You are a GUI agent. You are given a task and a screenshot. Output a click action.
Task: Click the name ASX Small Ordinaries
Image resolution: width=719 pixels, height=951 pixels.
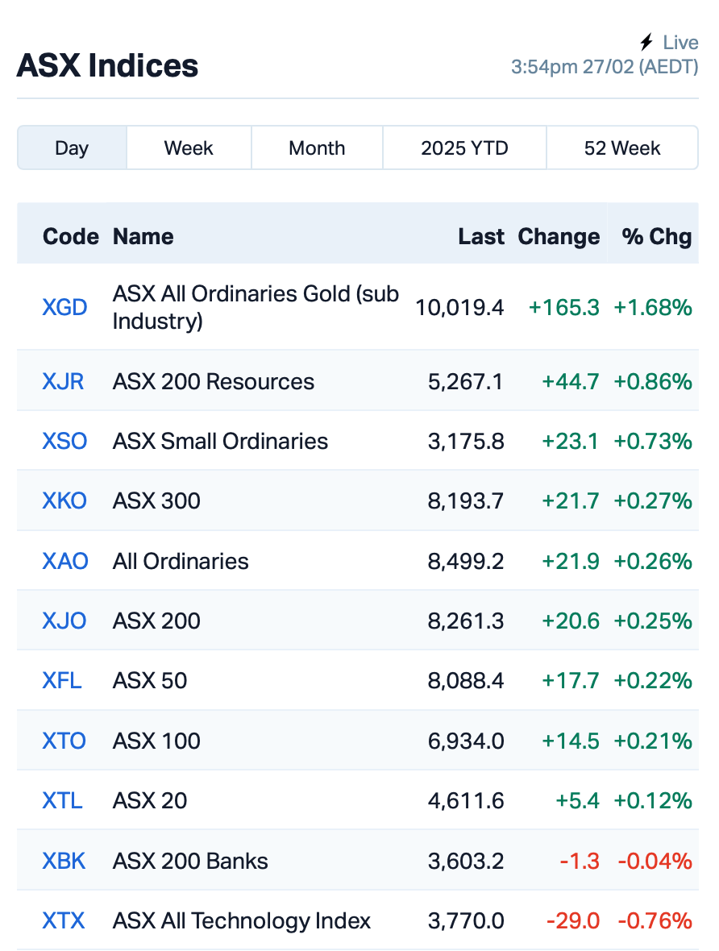[220, 441]
